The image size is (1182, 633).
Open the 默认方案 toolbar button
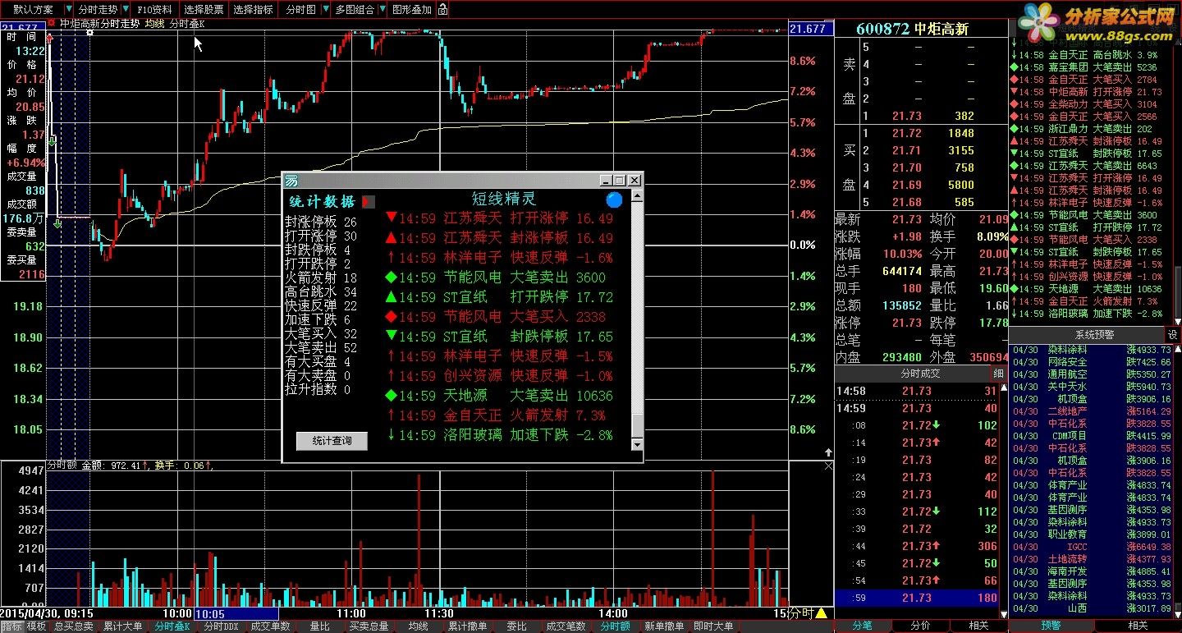[x=34, y=10]
